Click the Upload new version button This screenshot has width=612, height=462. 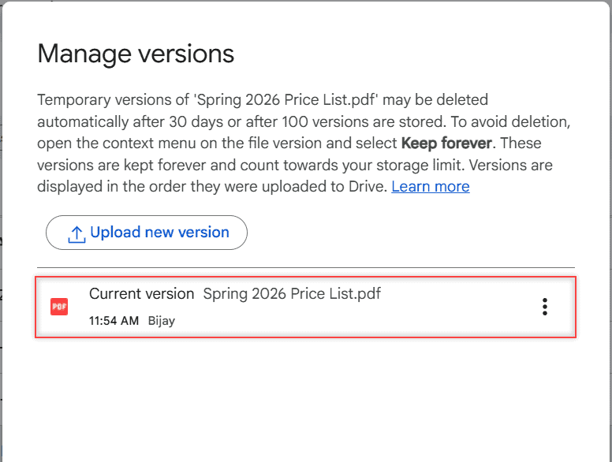147,233
